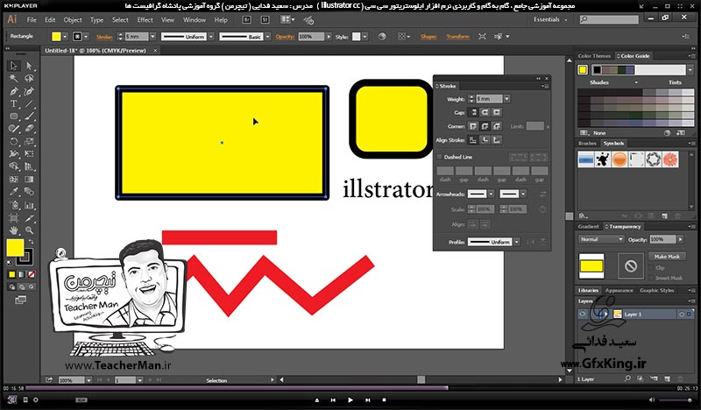Align stroke to inside
The image size is (701, 410).
(x=485, y=140)
